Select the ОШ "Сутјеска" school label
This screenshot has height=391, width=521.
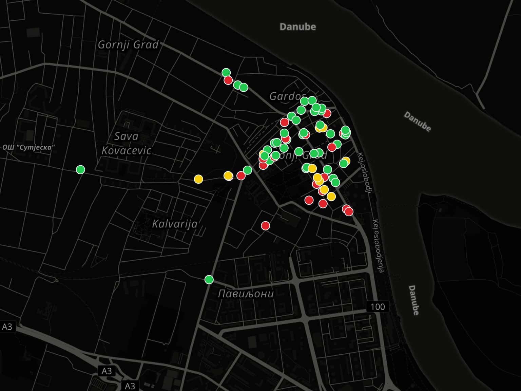pos(28,148)
